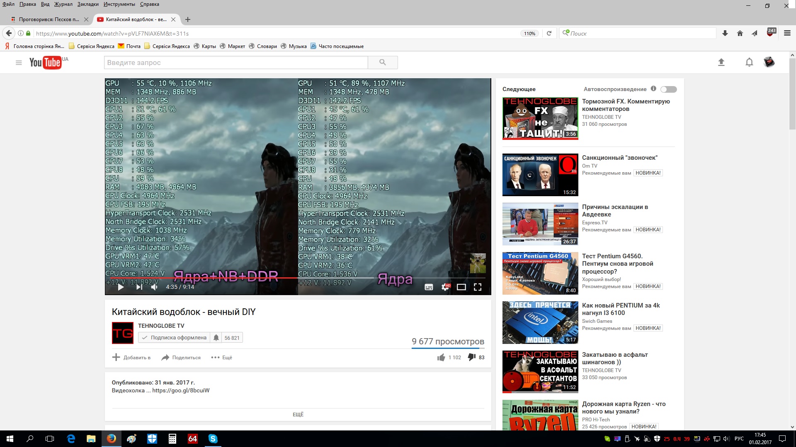Viewport: 796px width, 447px height.
Task: Like the video with thumbs up
Action: 441,357
